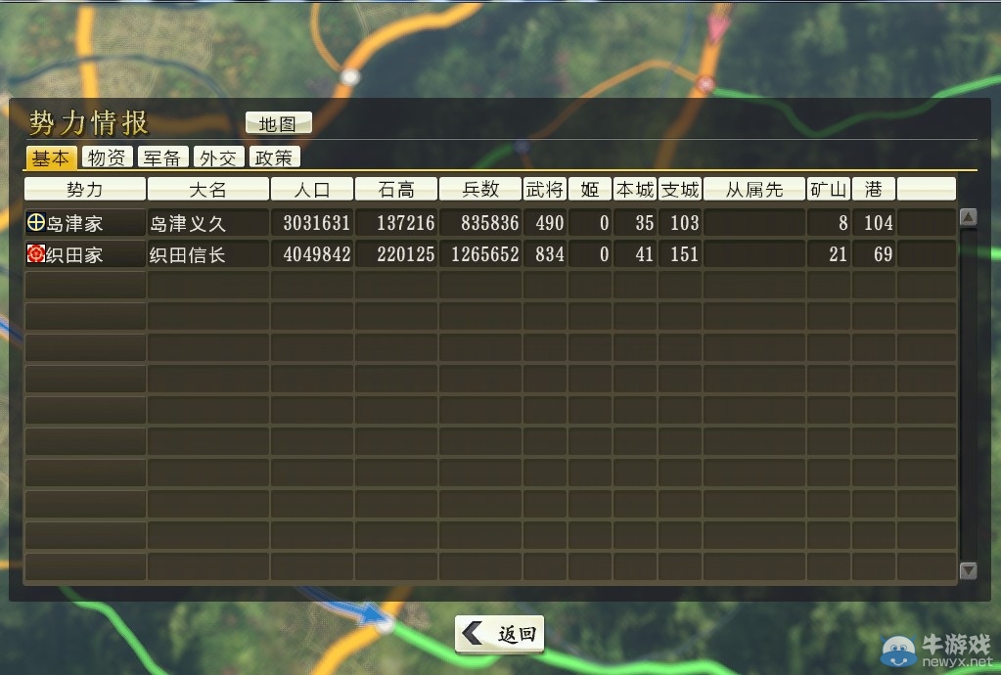Click the Shimazu clan crest icon
The width and height of the screenshot is (1001, 675).
(x=36, y=222)
